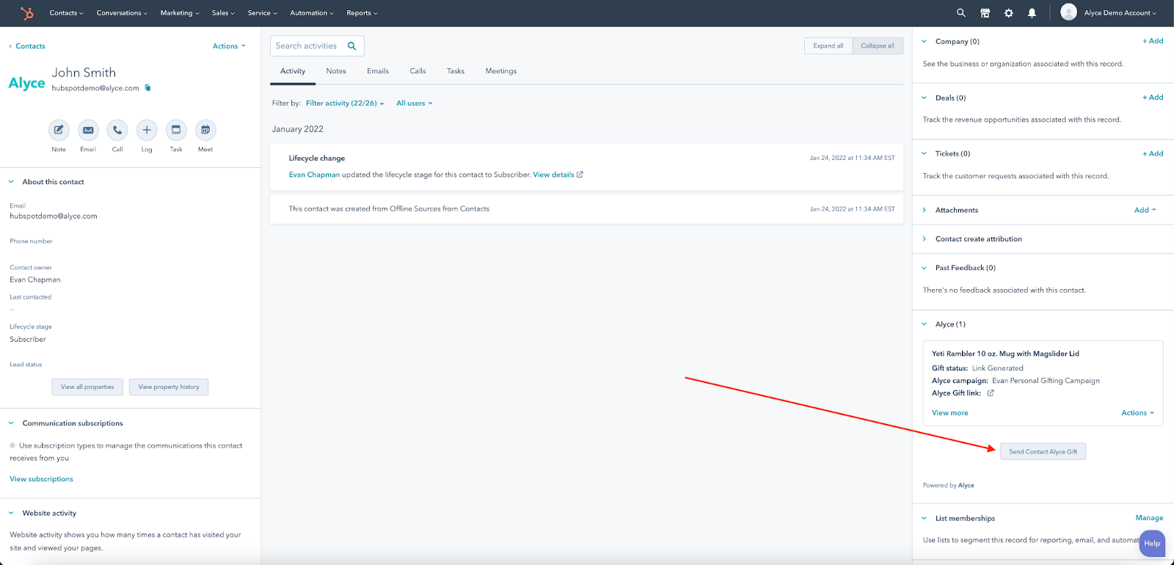The image size is (1174, 565).
Task: Collapse the Deals (0) section
Action: coord(925,98)
